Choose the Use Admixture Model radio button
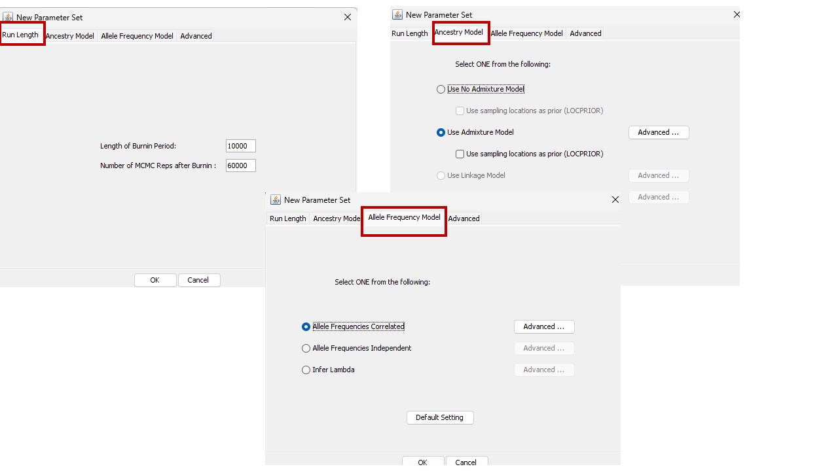The image size is (838, 471). pyautogui.click(x=441, y=132)
